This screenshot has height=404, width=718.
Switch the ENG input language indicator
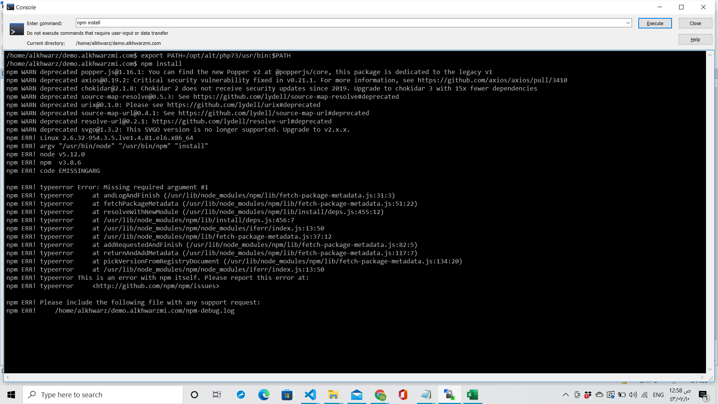click(x=658, y=395)
